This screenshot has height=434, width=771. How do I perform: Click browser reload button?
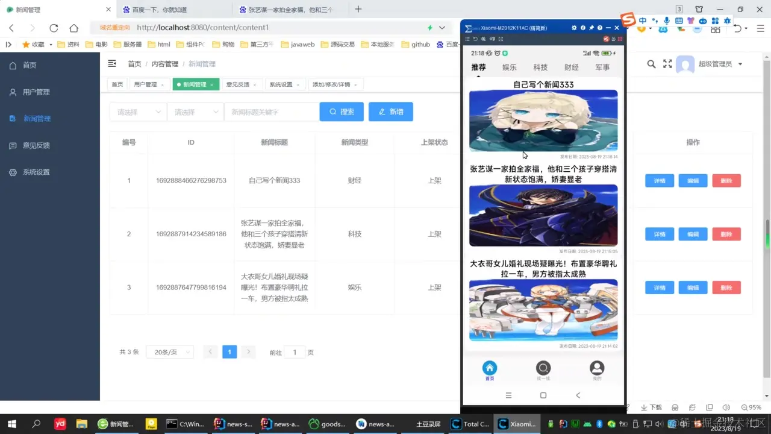pyautogui.click(x=54, y=28)
